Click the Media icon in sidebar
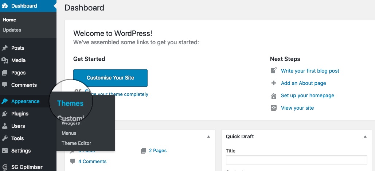Screen dimensions: 375x171 point(5,60)
